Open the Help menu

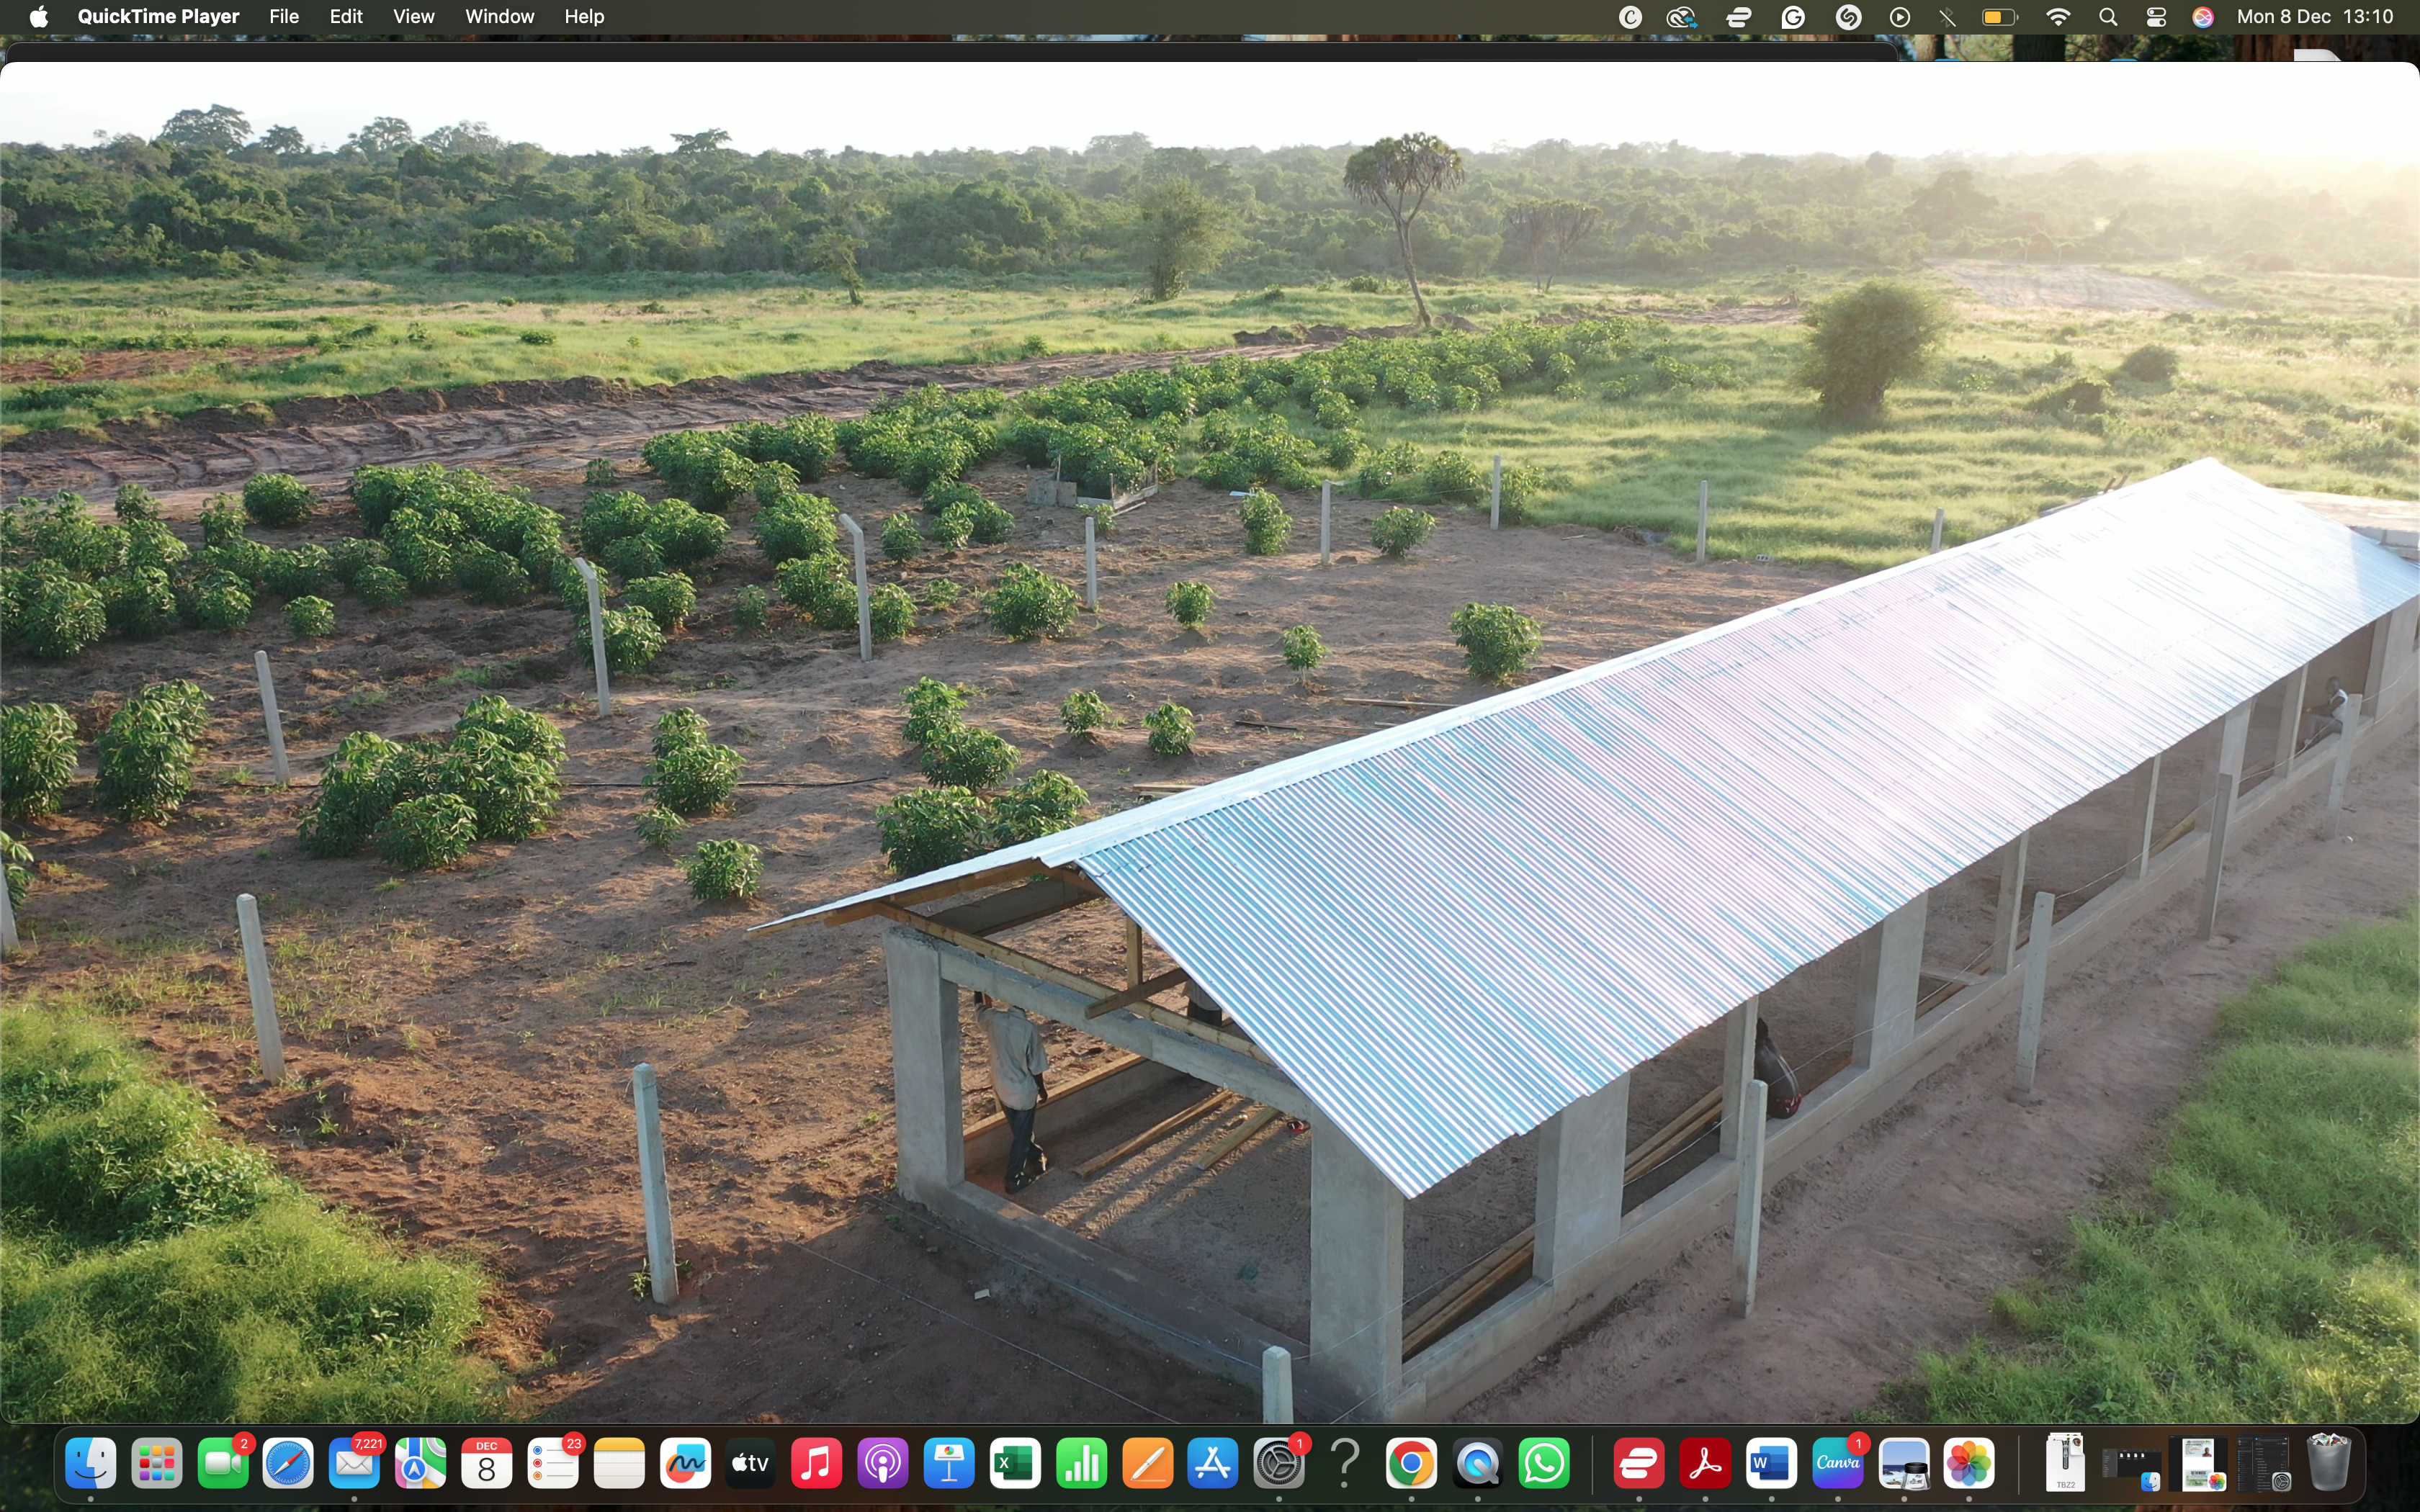[x=584, y=16]
